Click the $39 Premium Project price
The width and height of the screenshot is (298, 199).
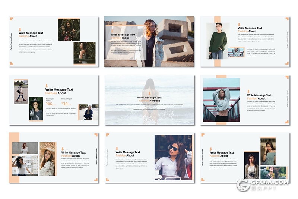click(x=65, y=104)
